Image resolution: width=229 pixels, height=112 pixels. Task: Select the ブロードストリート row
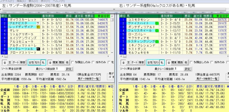point(55,53)
